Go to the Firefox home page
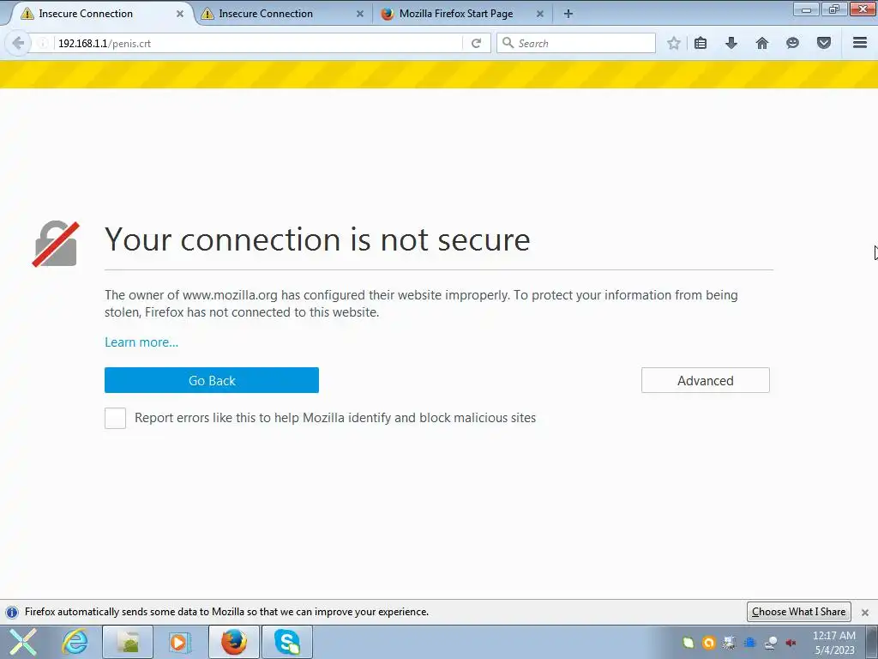878x659 pixels. (x=762, y=43)
